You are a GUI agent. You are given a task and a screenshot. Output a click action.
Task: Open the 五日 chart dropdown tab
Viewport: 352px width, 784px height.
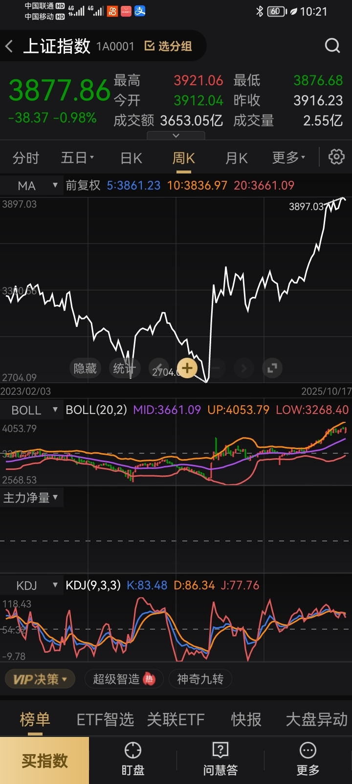77,158
